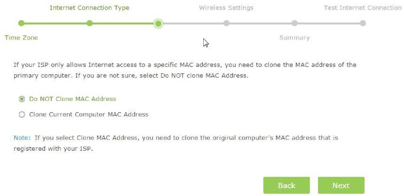The width and height of the screenshot is (404, 196).
Task: Click the Wireless Settings step dot
Action: coord(226,23)
